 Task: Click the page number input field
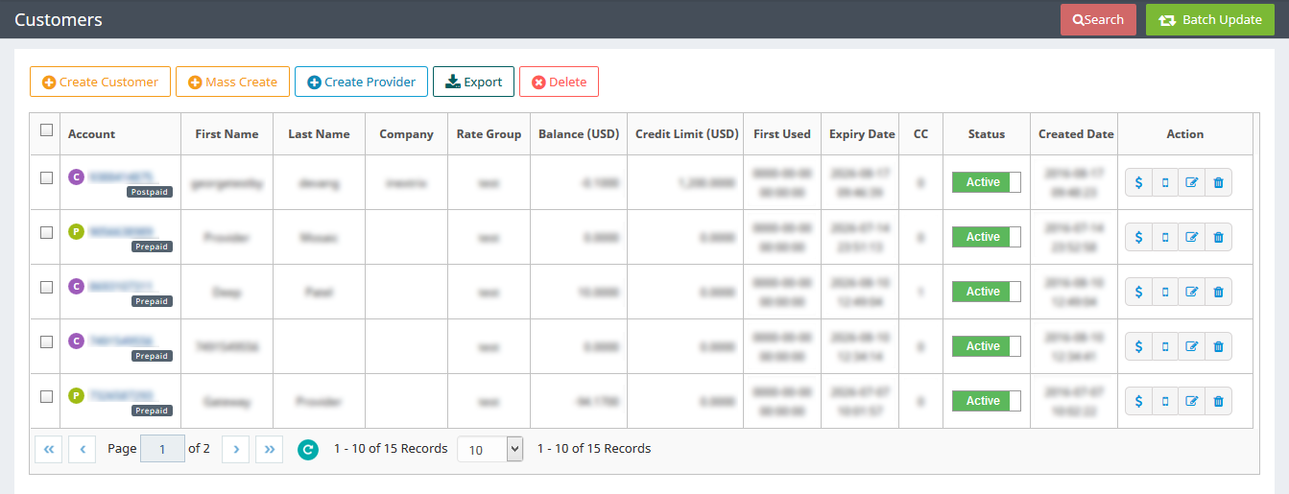point(162,449)
